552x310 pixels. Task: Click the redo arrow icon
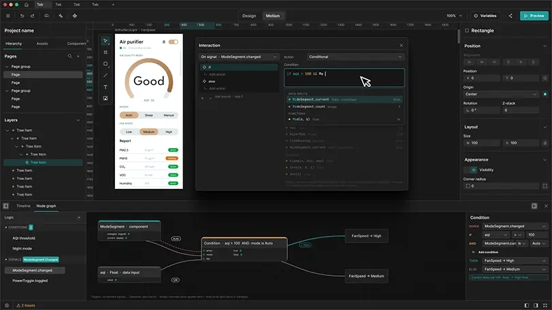(x=33, y=16)
